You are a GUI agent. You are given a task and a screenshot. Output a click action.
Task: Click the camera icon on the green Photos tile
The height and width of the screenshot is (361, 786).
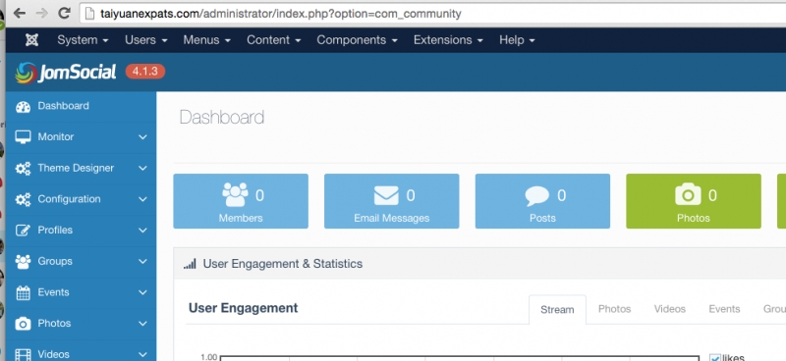click(689, 194)
